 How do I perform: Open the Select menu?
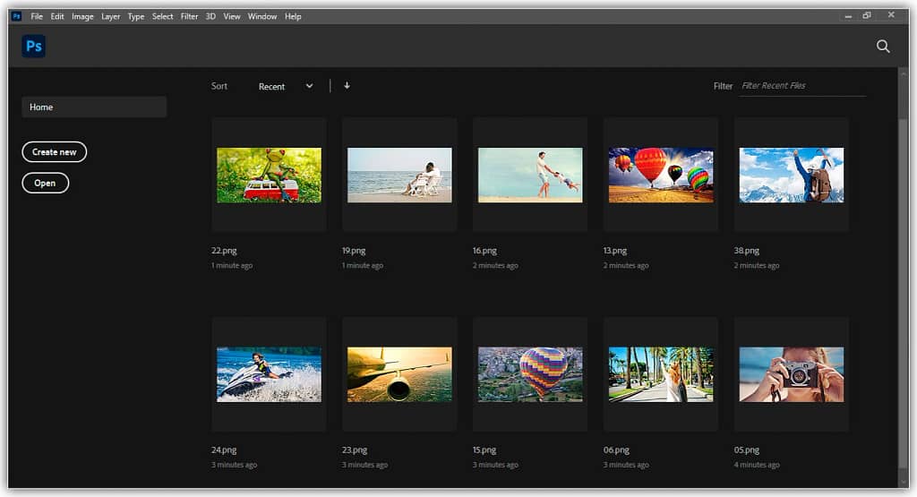(163, 16)
